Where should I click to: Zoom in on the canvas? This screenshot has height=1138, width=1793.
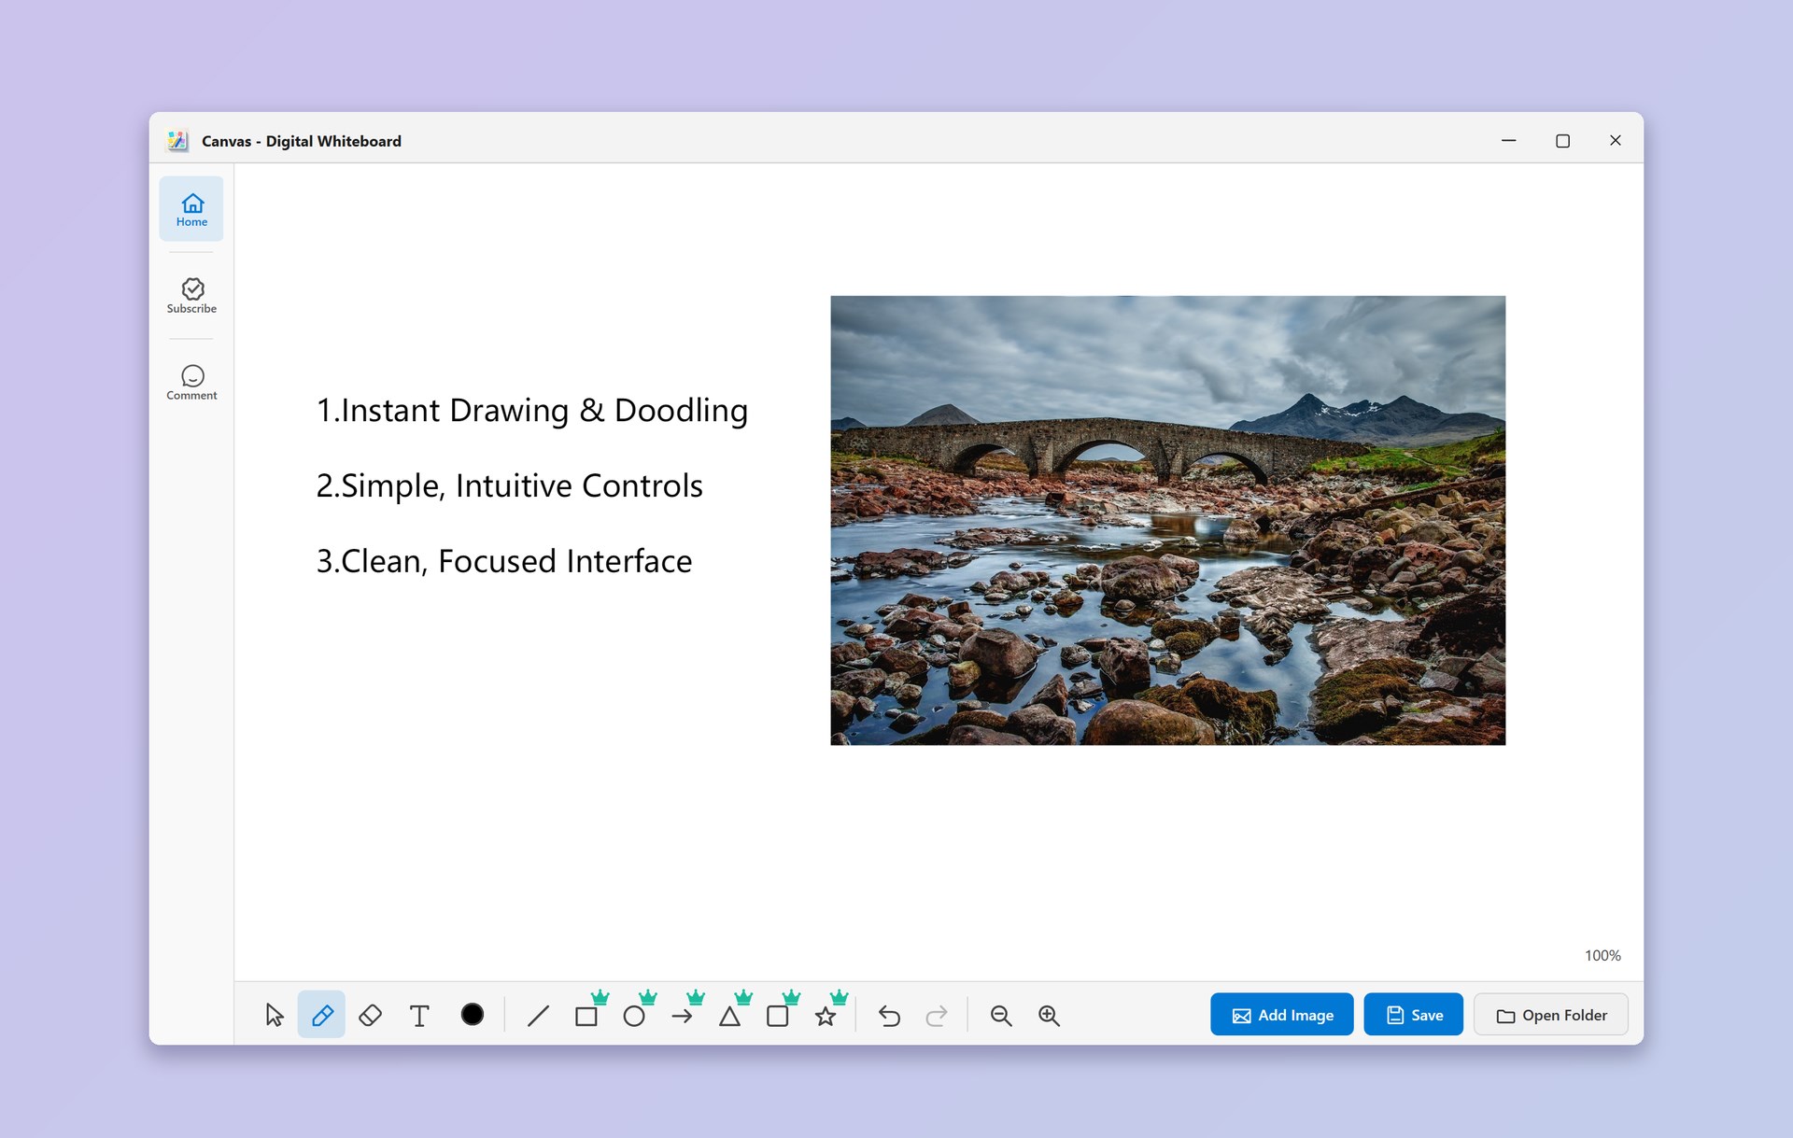(1049, 1015)
